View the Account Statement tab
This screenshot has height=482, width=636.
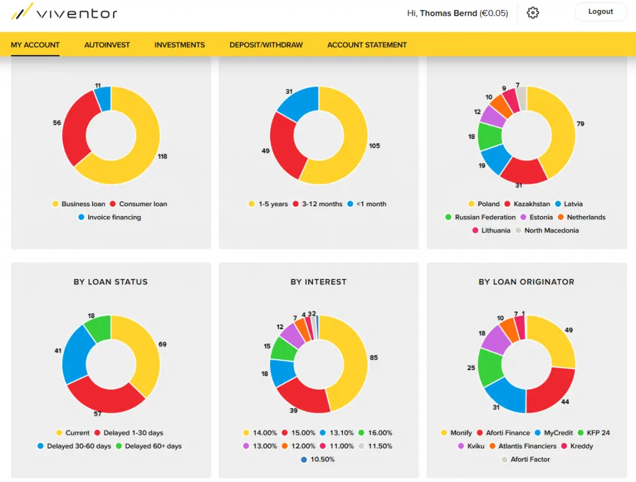(367, 45)
